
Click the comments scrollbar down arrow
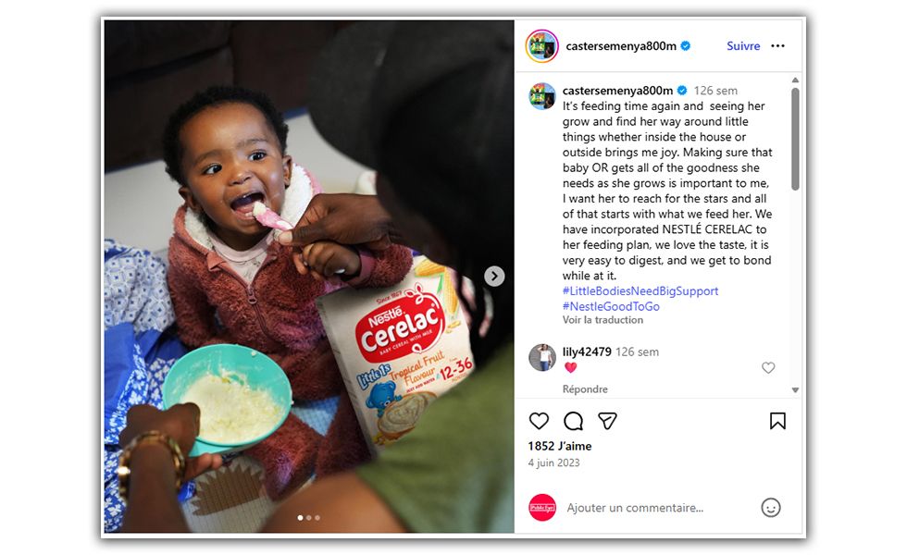pos(795,390)
